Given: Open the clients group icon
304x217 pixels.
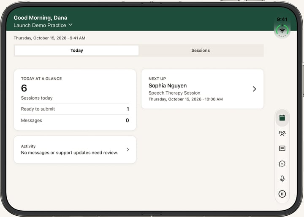Looking at the screenshot, I should point(282,133).
